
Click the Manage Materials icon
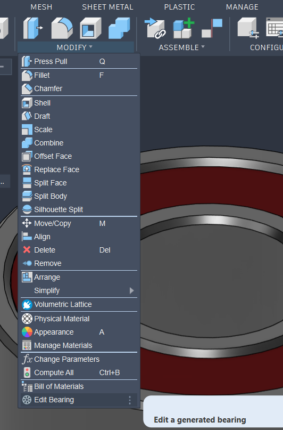27,345
